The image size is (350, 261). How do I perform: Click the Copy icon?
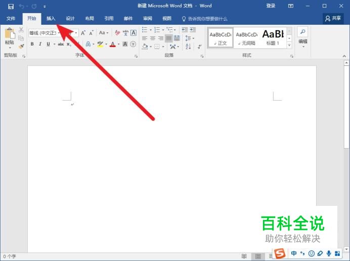click(21, 38)
